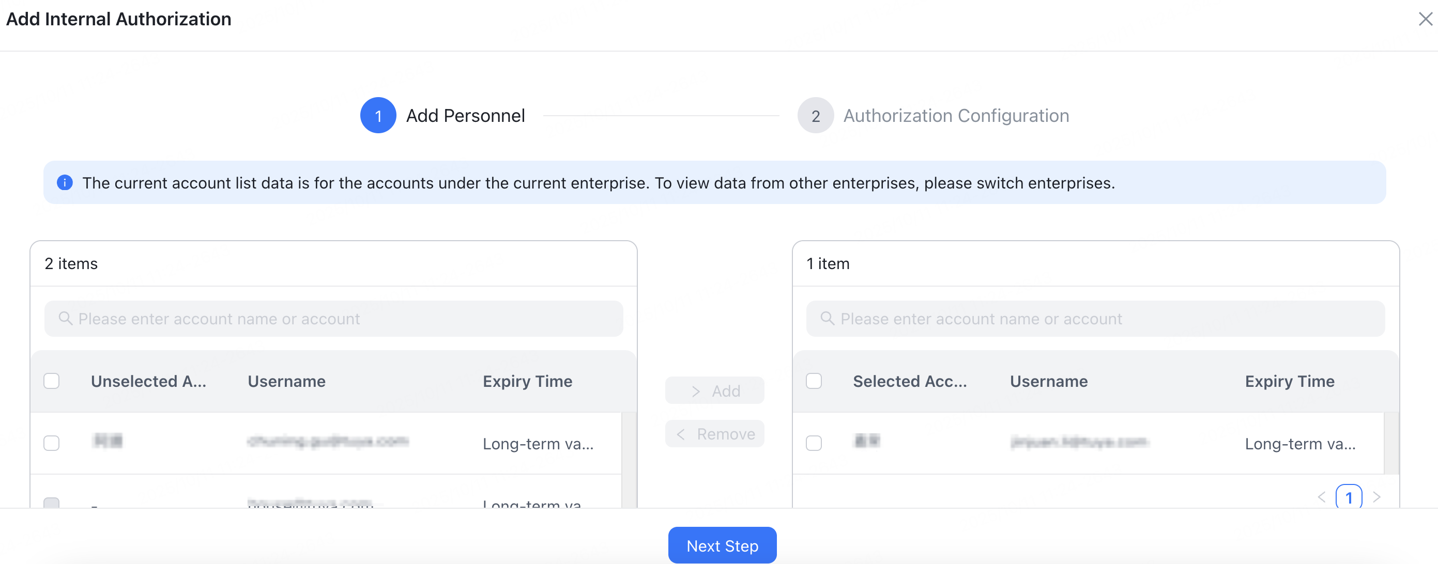Check the account row in the selected list

(814, 443)
